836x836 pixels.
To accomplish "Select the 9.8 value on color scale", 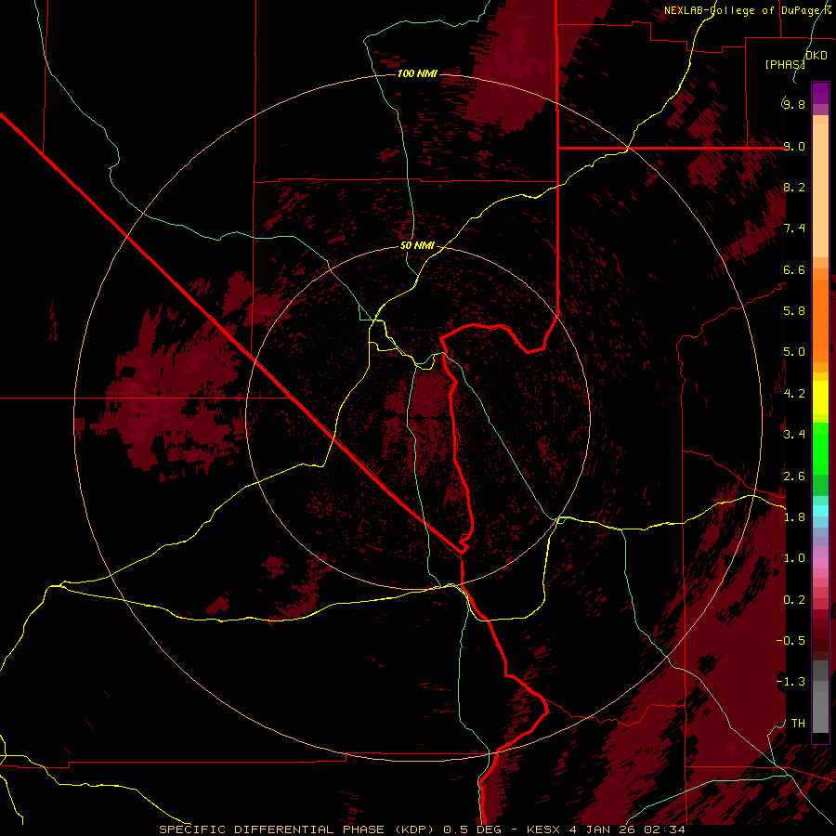I will tap(794, 104).
